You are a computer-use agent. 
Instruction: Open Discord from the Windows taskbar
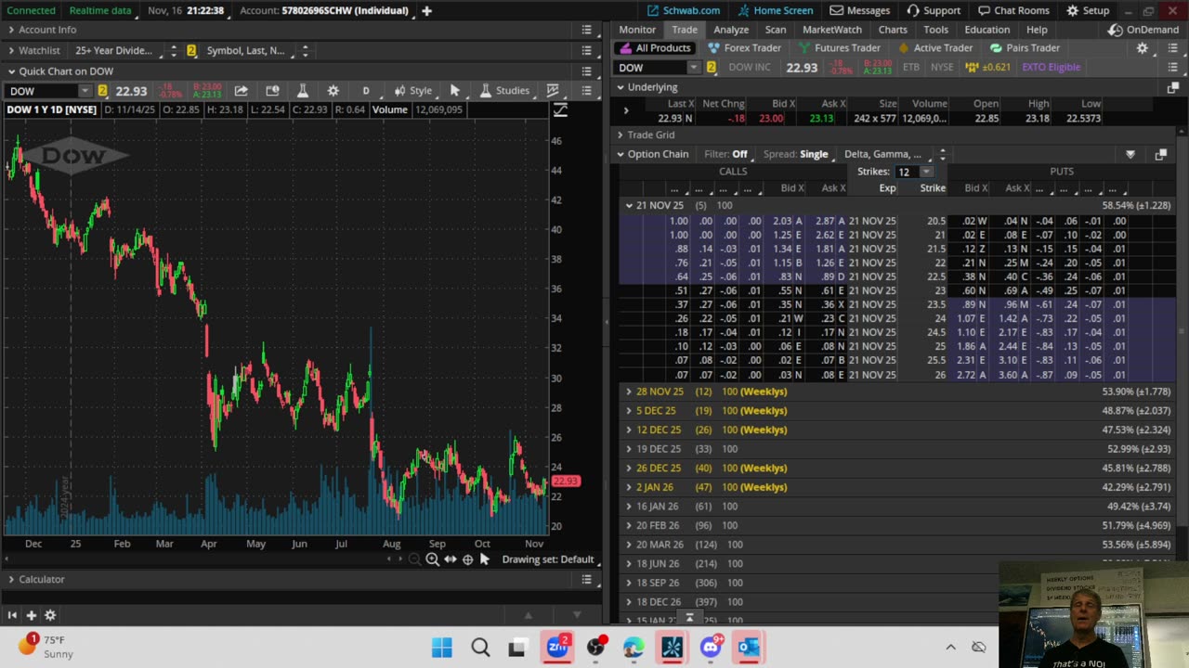point(711,647)
